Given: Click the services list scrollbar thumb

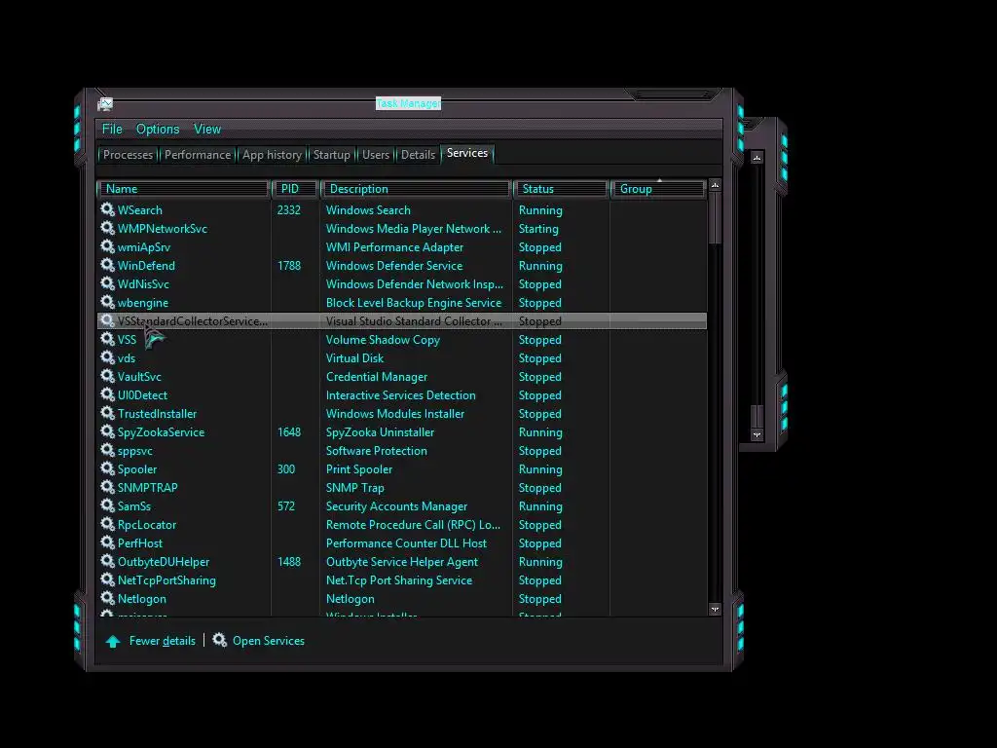Looking at the screenshot, I should pos(715,217).
